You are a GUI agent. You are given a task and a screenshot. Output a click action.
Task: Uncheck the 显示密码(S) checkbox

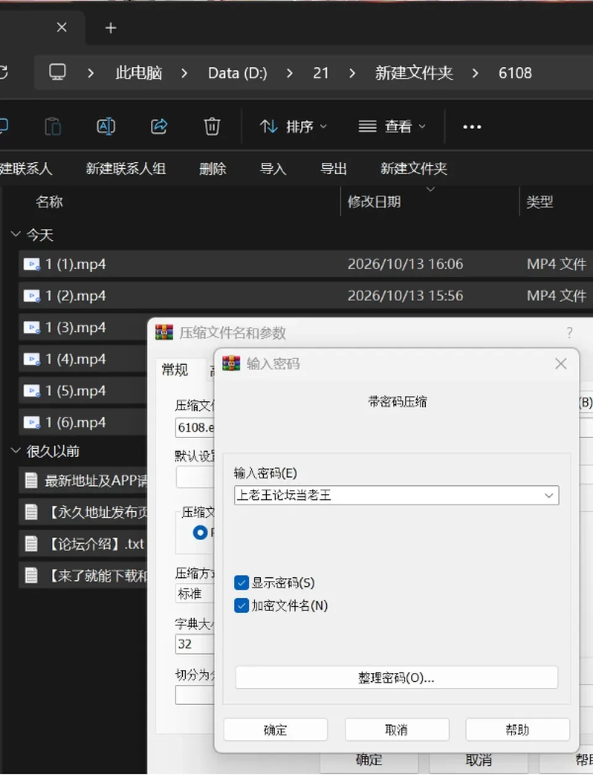242,583
